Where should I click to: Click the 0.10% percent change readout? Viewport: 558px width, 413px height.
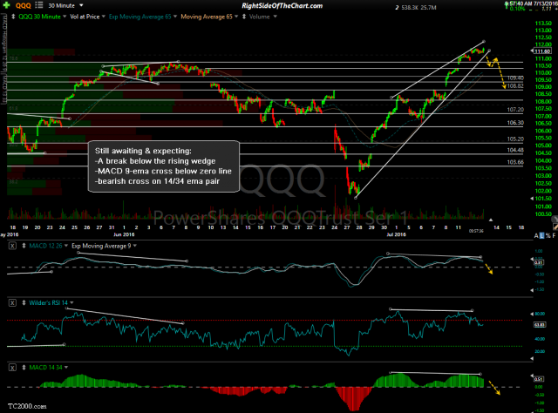(517, 9)
